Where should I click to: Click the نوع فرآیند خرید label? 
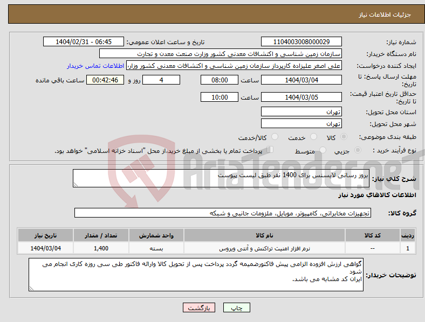[394, 150]
